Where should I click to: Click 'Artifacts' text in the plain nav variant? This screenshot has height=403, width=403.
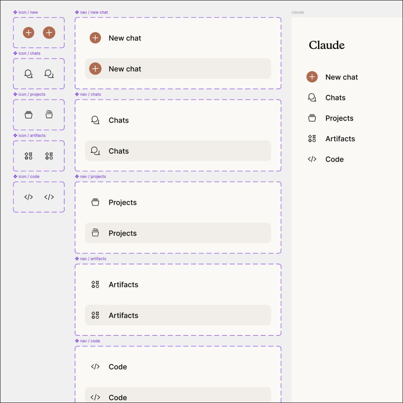click(x=123, y=285)
